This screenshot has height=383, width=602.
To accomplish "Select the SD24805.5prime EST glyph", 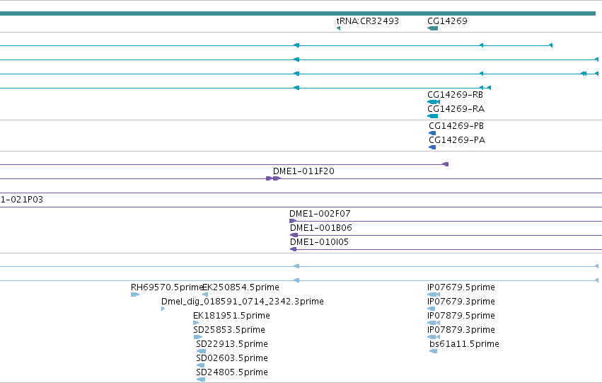I will point(201,379).
